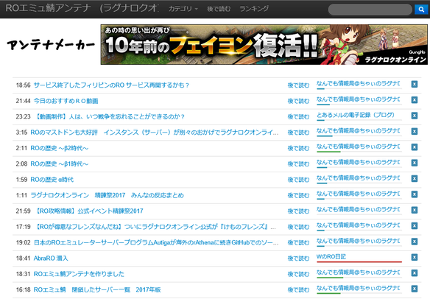Screen dimensions: 430x299
Task: Hide the 17:19 けものフレンズ entry
Action: tap(415, 226)
